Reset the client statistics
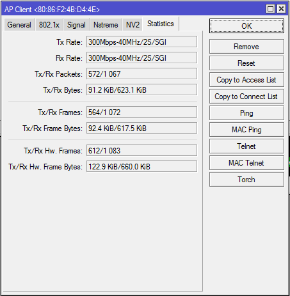Image resolution: width=290 pixels, height=296 pixels. pyautogui.click(x=246, y=63)
